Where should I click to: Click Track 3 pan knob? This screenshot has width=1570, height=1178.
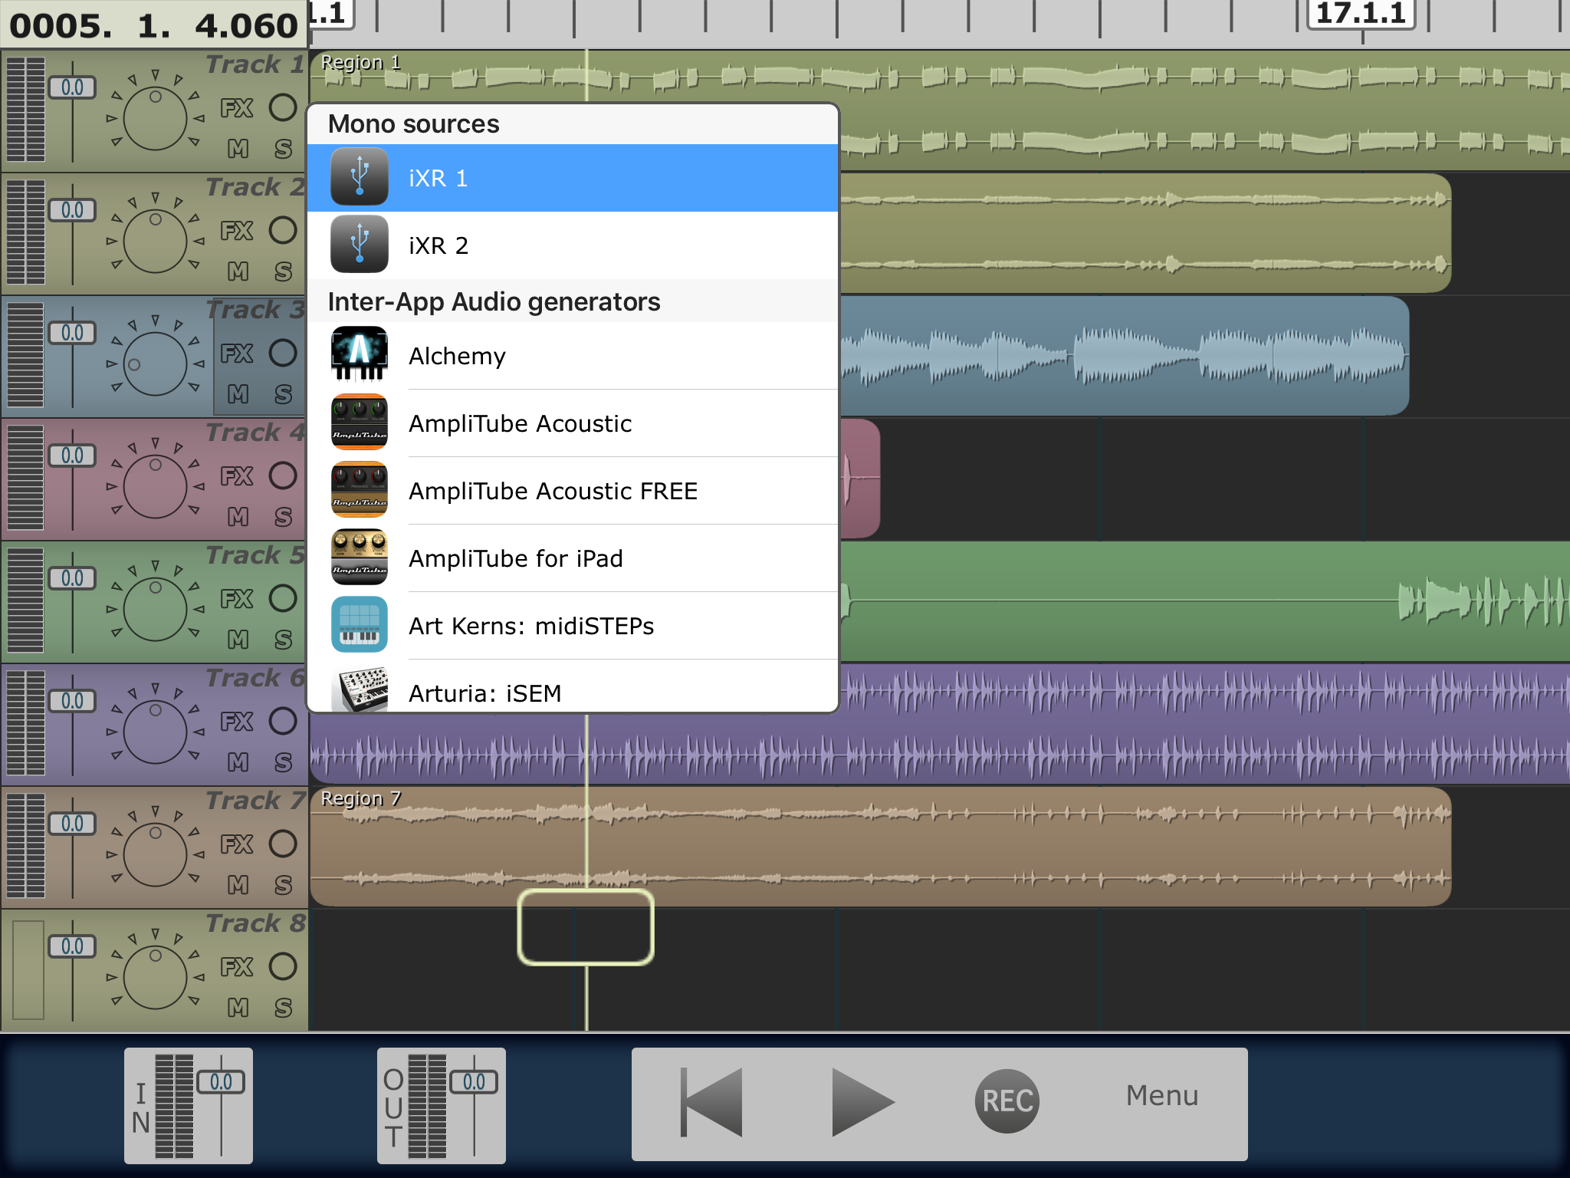pyautogui.click(x=156, y=364)
